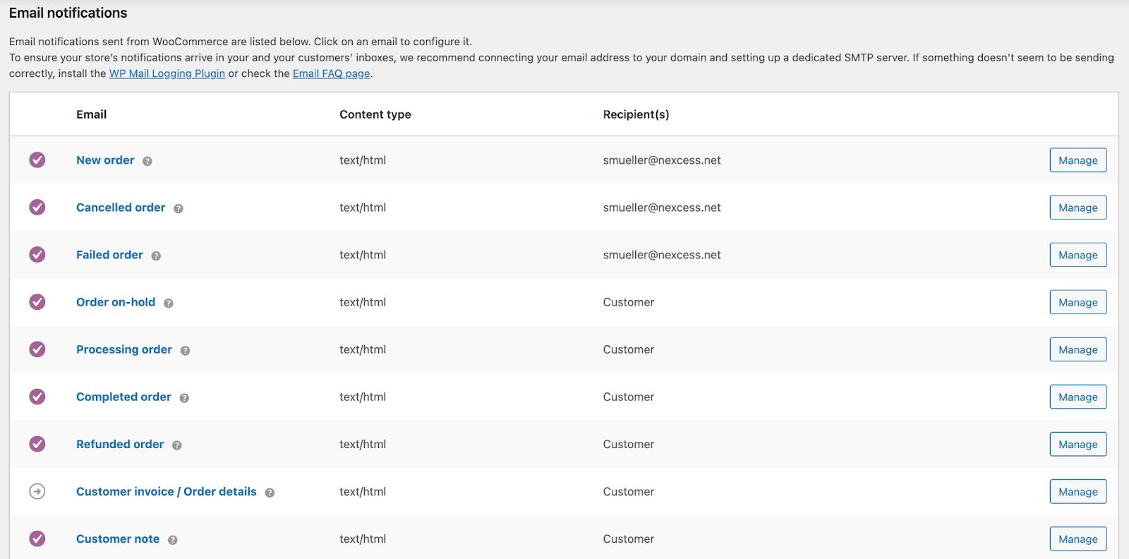Click the help icon beside Customer invoice / Order details
The width and height of the screenshot is (1129, 559).
point(270,493)
